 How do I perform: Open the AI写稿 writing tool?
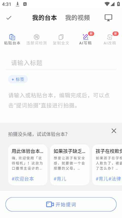[85, 39]
